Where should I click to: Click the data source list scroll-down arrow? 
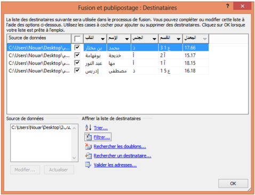pos(74,158)
